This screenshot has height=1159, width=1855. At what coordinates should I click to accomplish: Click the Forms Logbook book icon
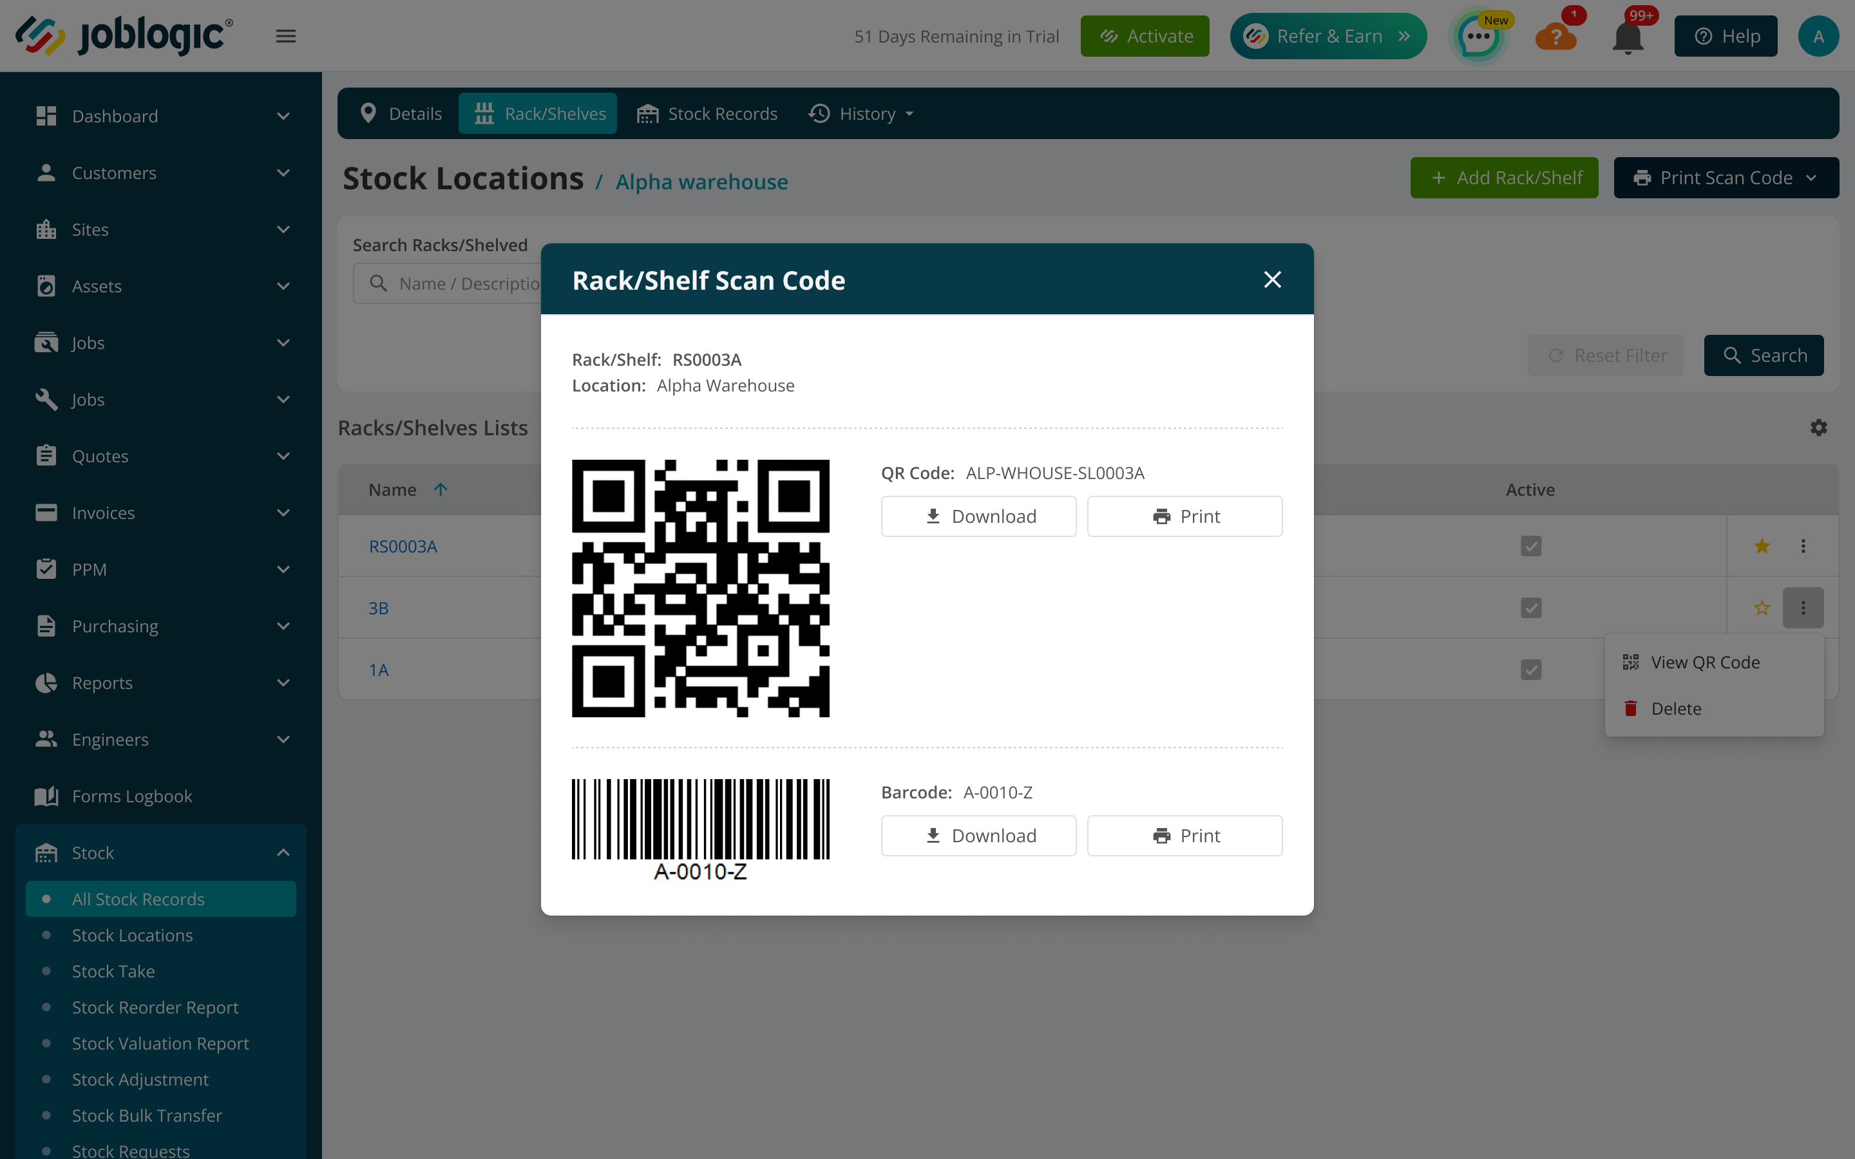click(46, 796)
